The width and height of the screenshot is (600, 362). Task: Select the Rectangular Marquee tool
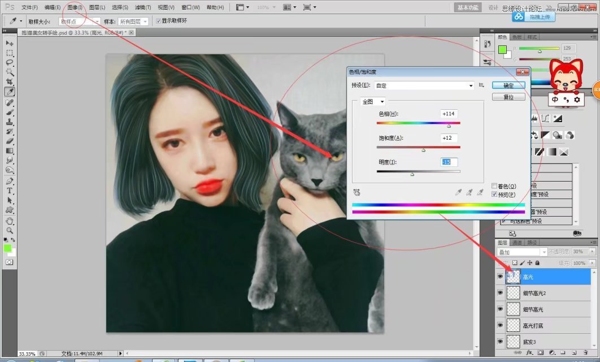point(10,53)
